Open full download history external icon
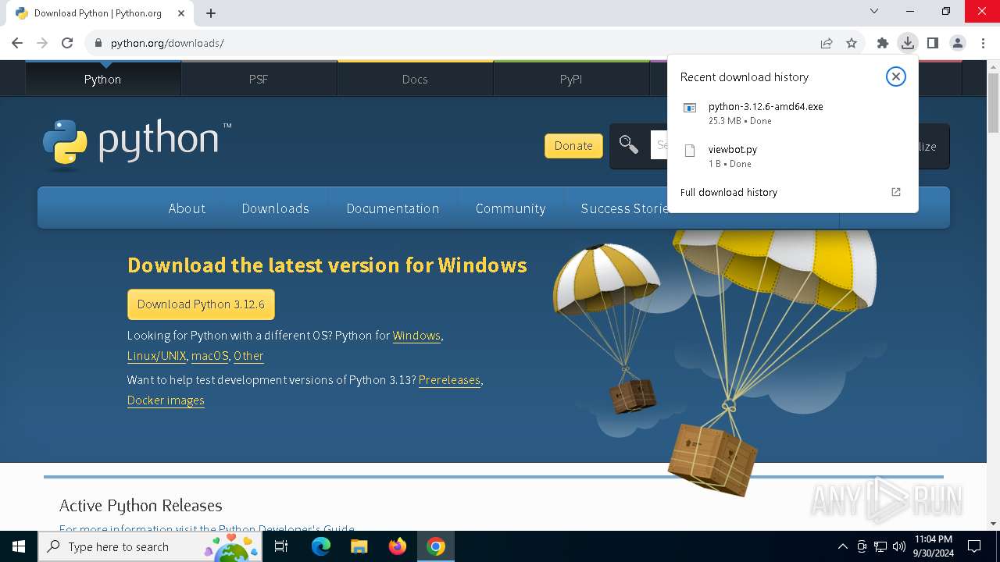Screen dimensions: 1000x562 (896, 192)
